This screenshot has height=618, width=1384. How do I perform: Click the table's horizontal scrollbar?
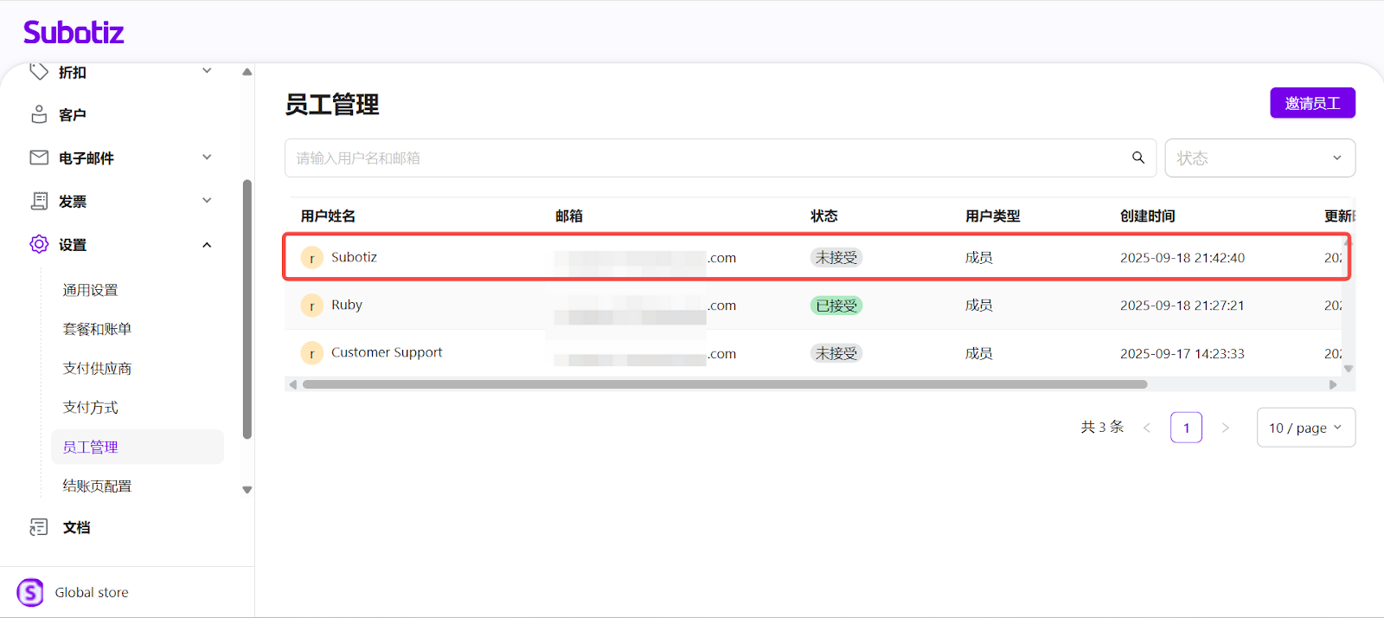[x=725, y=384]
